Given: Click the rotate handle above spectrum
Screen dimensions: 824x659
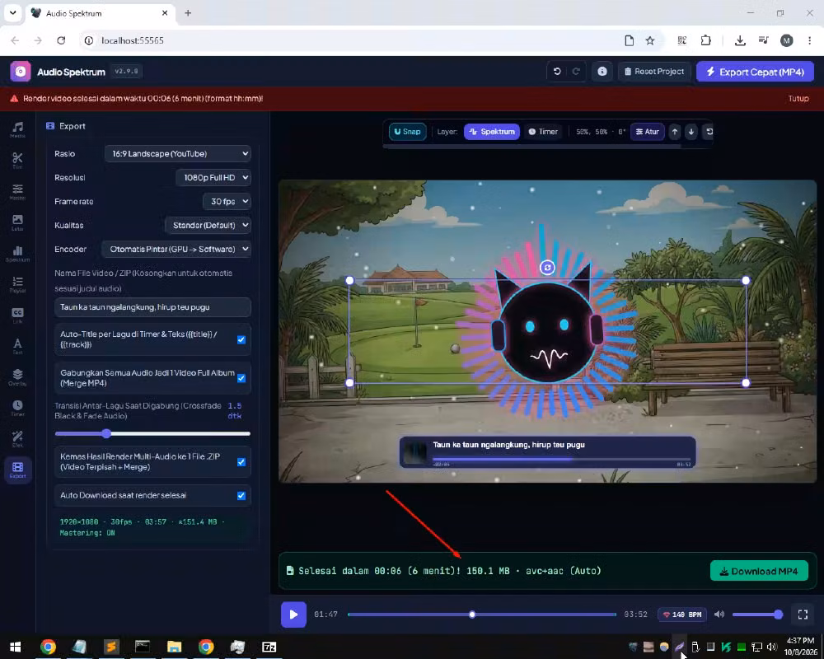Looking at the screenshot, I should (x=547, y=268).
